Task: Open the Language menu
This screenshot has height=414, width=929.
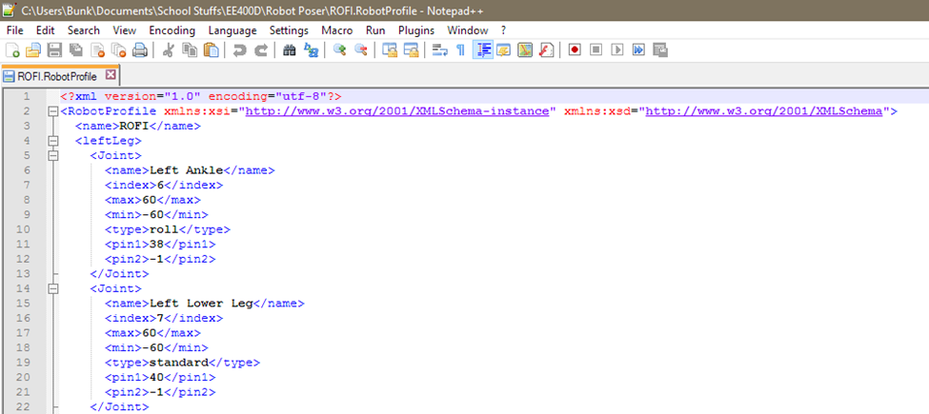Action: 232,30
